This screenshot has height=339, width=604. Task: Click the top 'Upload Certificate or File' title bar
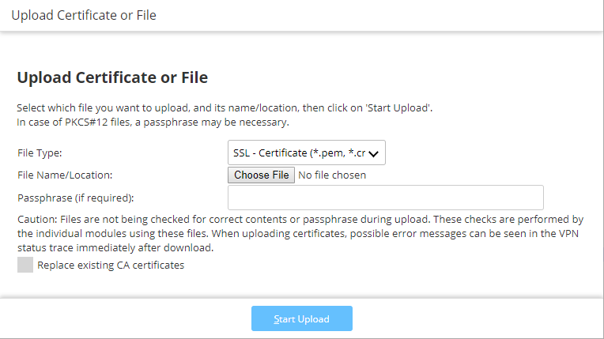84,16
